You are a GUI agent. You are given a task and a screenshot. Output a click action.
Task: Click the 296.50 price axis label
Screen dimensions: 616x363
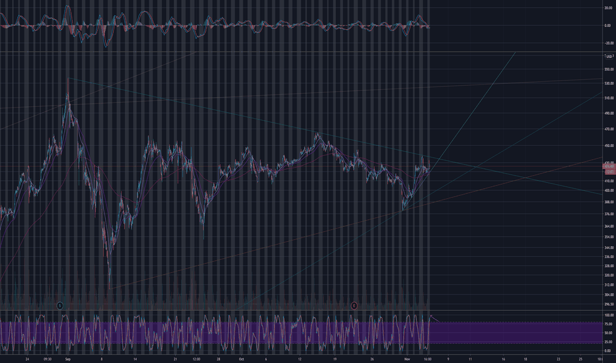point(609,304)
